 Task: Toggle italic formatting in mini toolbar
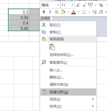click(x=50, y=12)
